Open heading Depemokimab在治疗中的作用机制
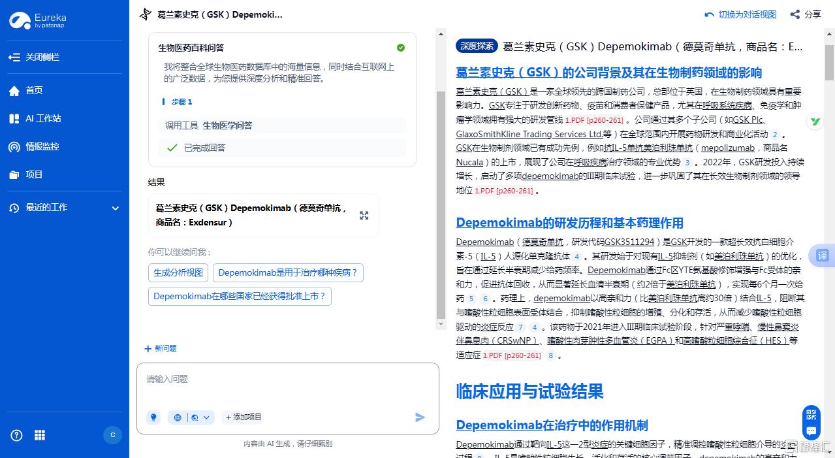Image resolution: width=835 pixels, height=458 pixels. 552,425
